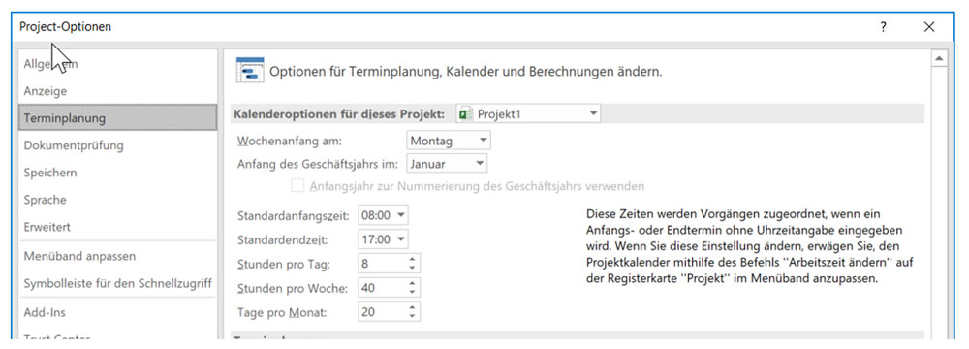Viewport: 969px width, 349px height.
Task: Close the Project-Optionen dialog
Action: point(929,26)
